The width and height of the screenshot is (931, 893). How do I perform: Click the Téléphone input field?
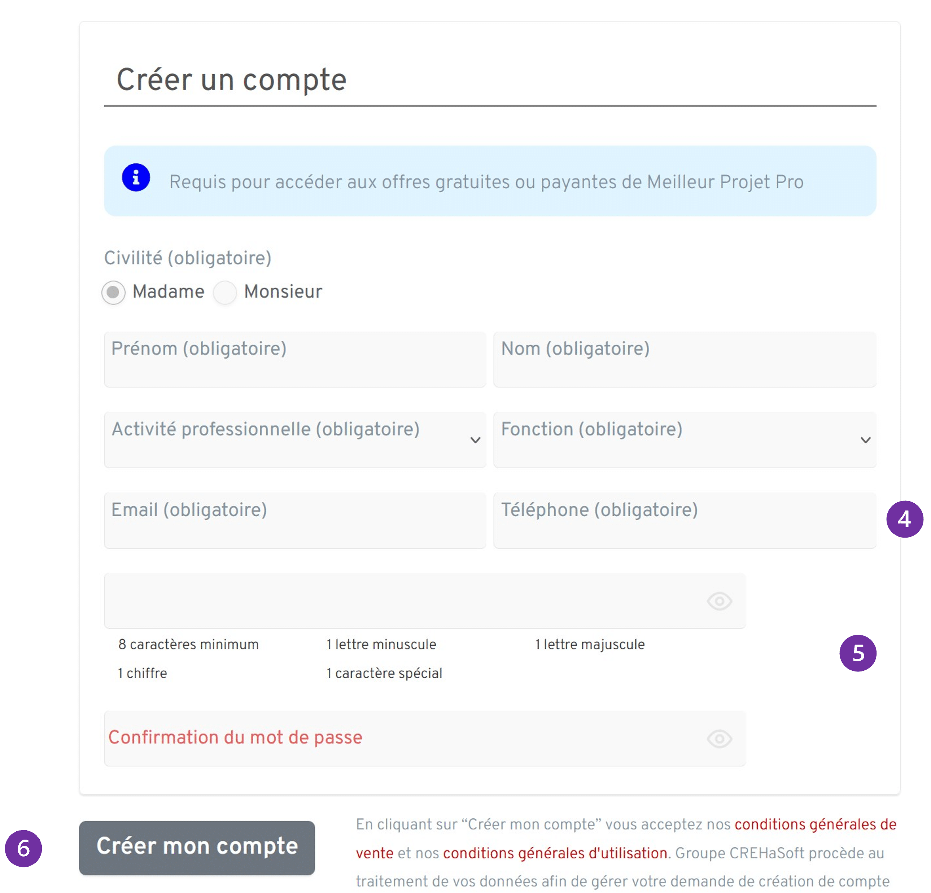point(684,521)
